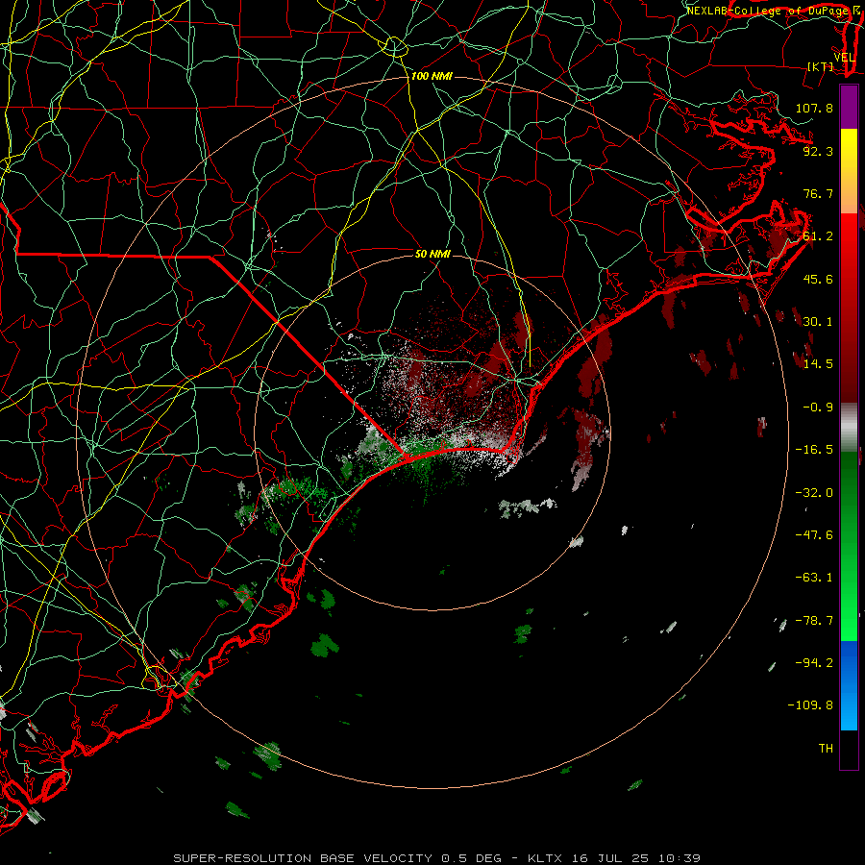This screenshot has height=865, width=865.
Task: Select the -47.6 legend value
Action: point(814,535)
